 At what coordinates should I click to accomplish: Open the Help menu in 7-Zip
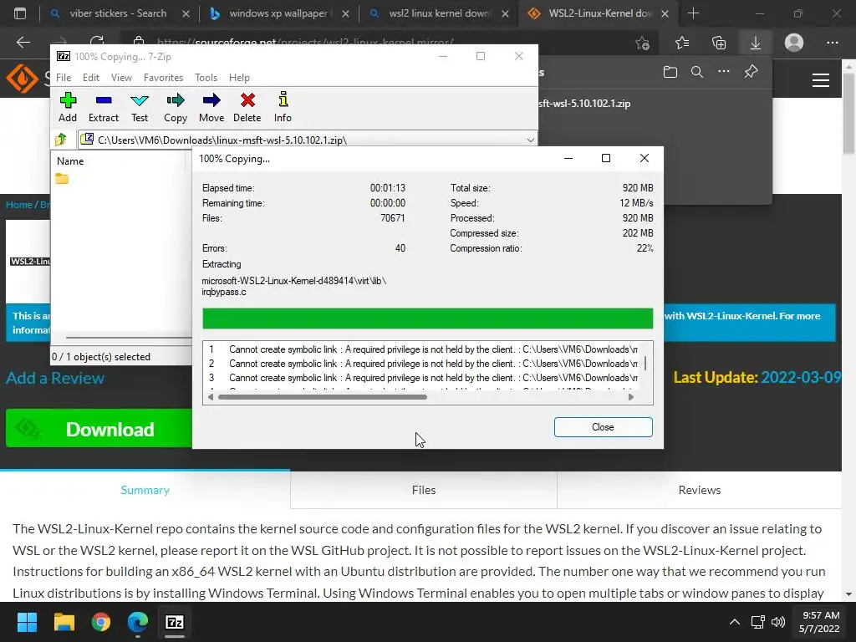239,78
